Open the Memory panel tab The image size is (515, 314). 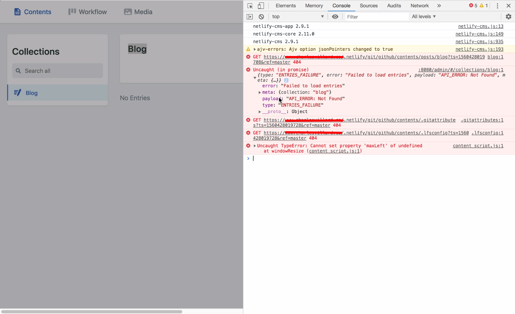point(314,6)
